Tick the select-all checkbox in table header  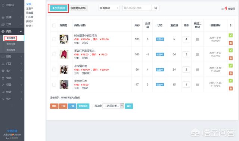(x=54, y=25)
